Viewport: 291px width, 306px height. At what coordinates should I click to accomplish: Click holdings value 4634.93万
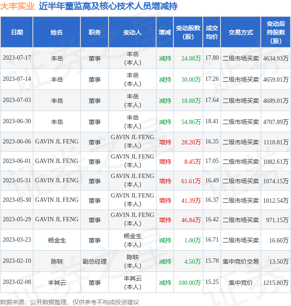(276, 58)
